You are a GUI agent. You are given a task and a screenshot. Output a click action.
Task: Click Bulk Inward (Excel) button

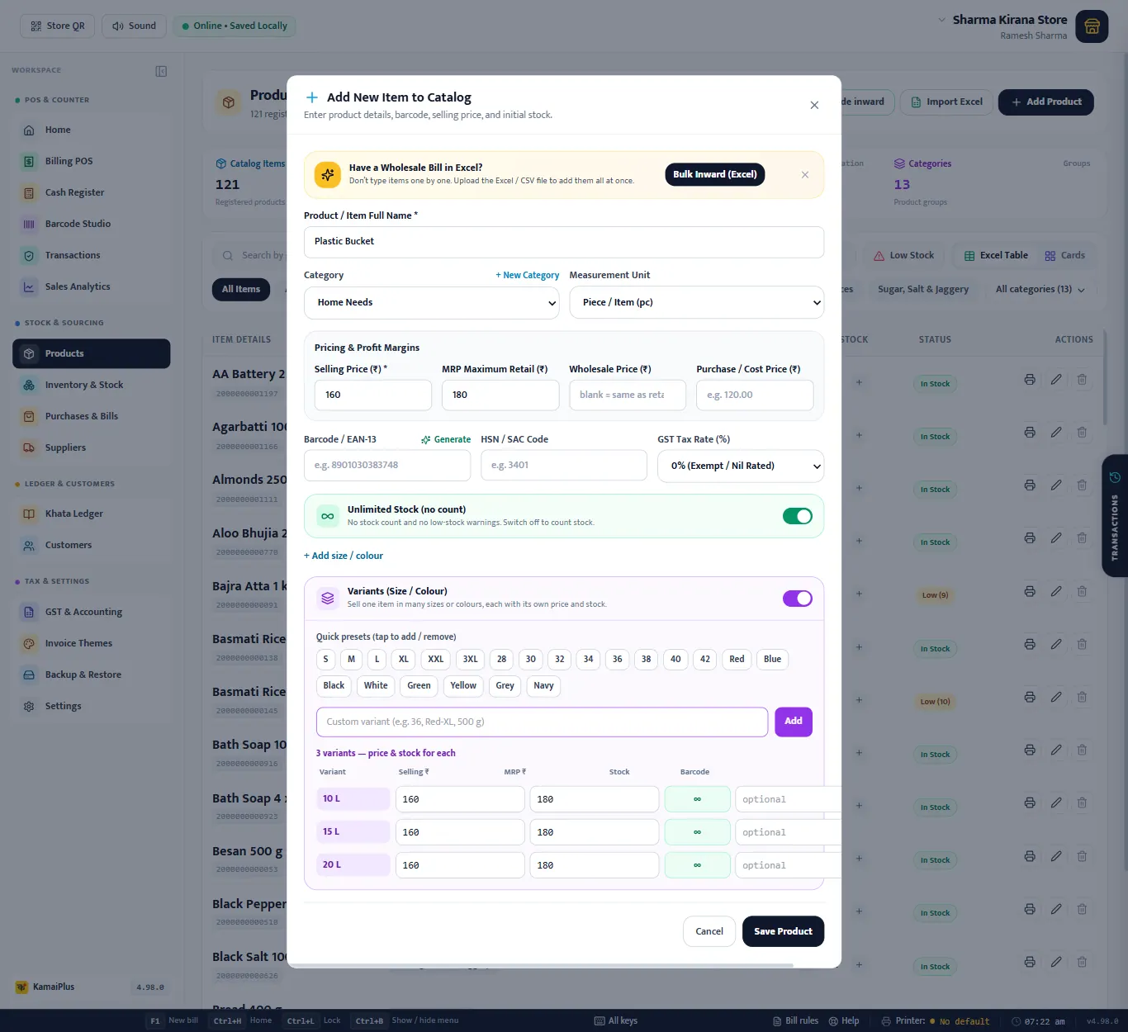click(715, 174)
